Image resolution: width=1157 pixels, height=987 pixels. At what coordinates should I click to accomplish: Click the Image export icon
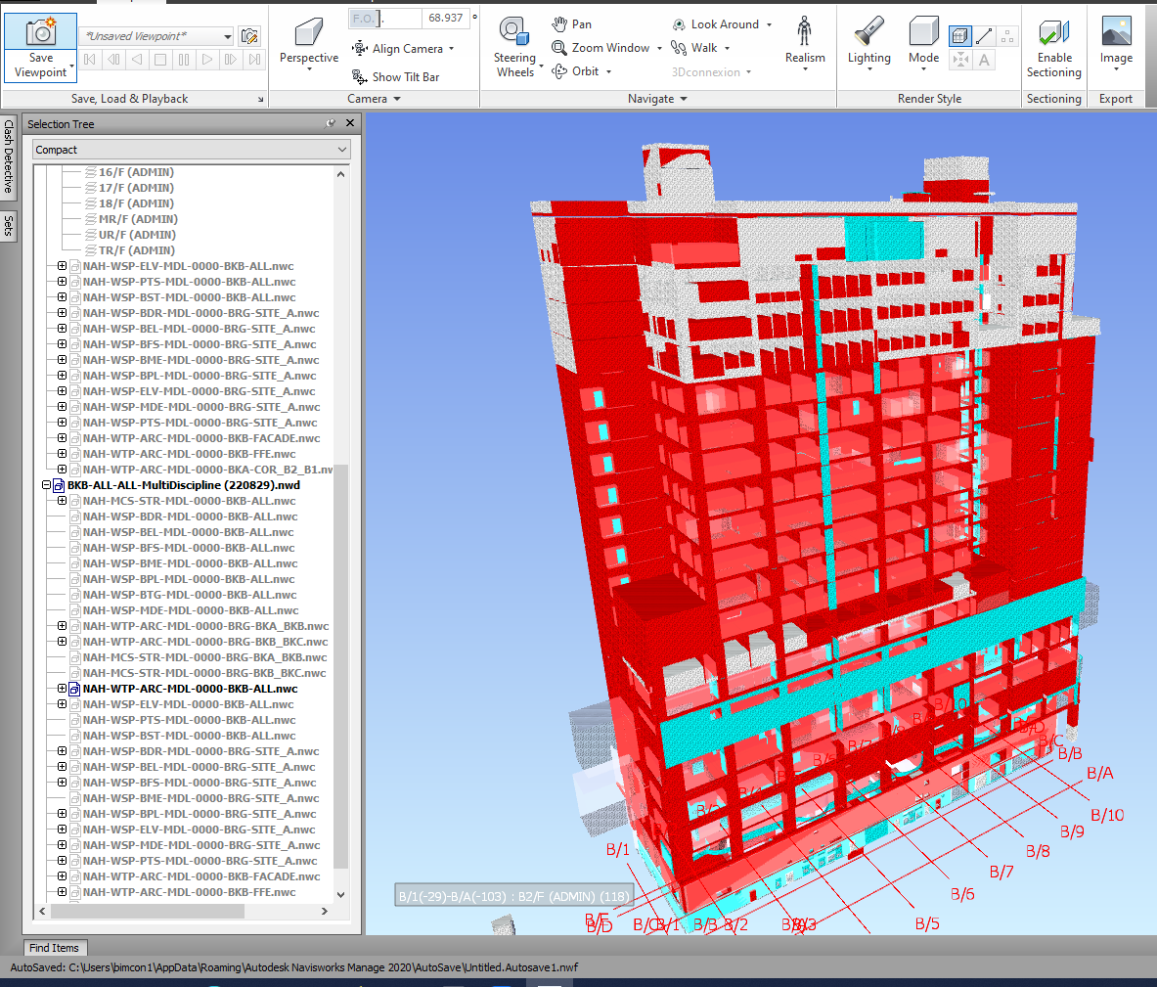[1115, 33]
